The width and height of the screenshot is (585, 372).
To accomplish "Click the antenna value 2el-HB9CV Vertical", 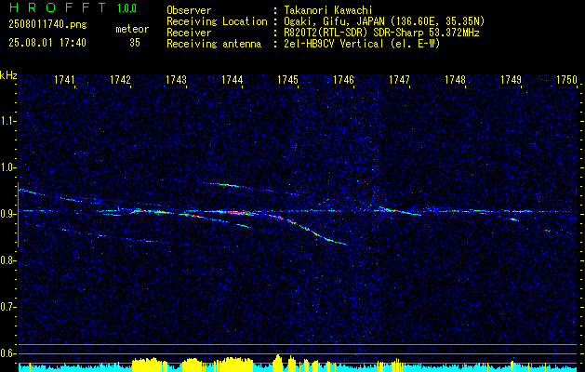I will point(334,44).
